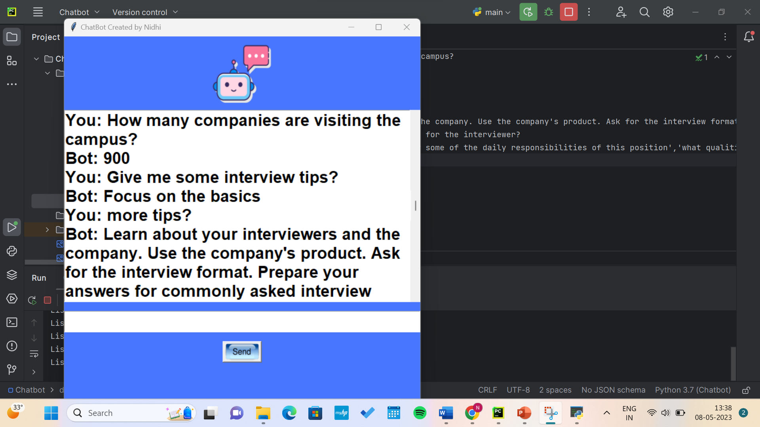This screenshot has height=427, width=760.
Task: Open Microsoft Word from the taskbar
Action: click(x=446, y=413)
